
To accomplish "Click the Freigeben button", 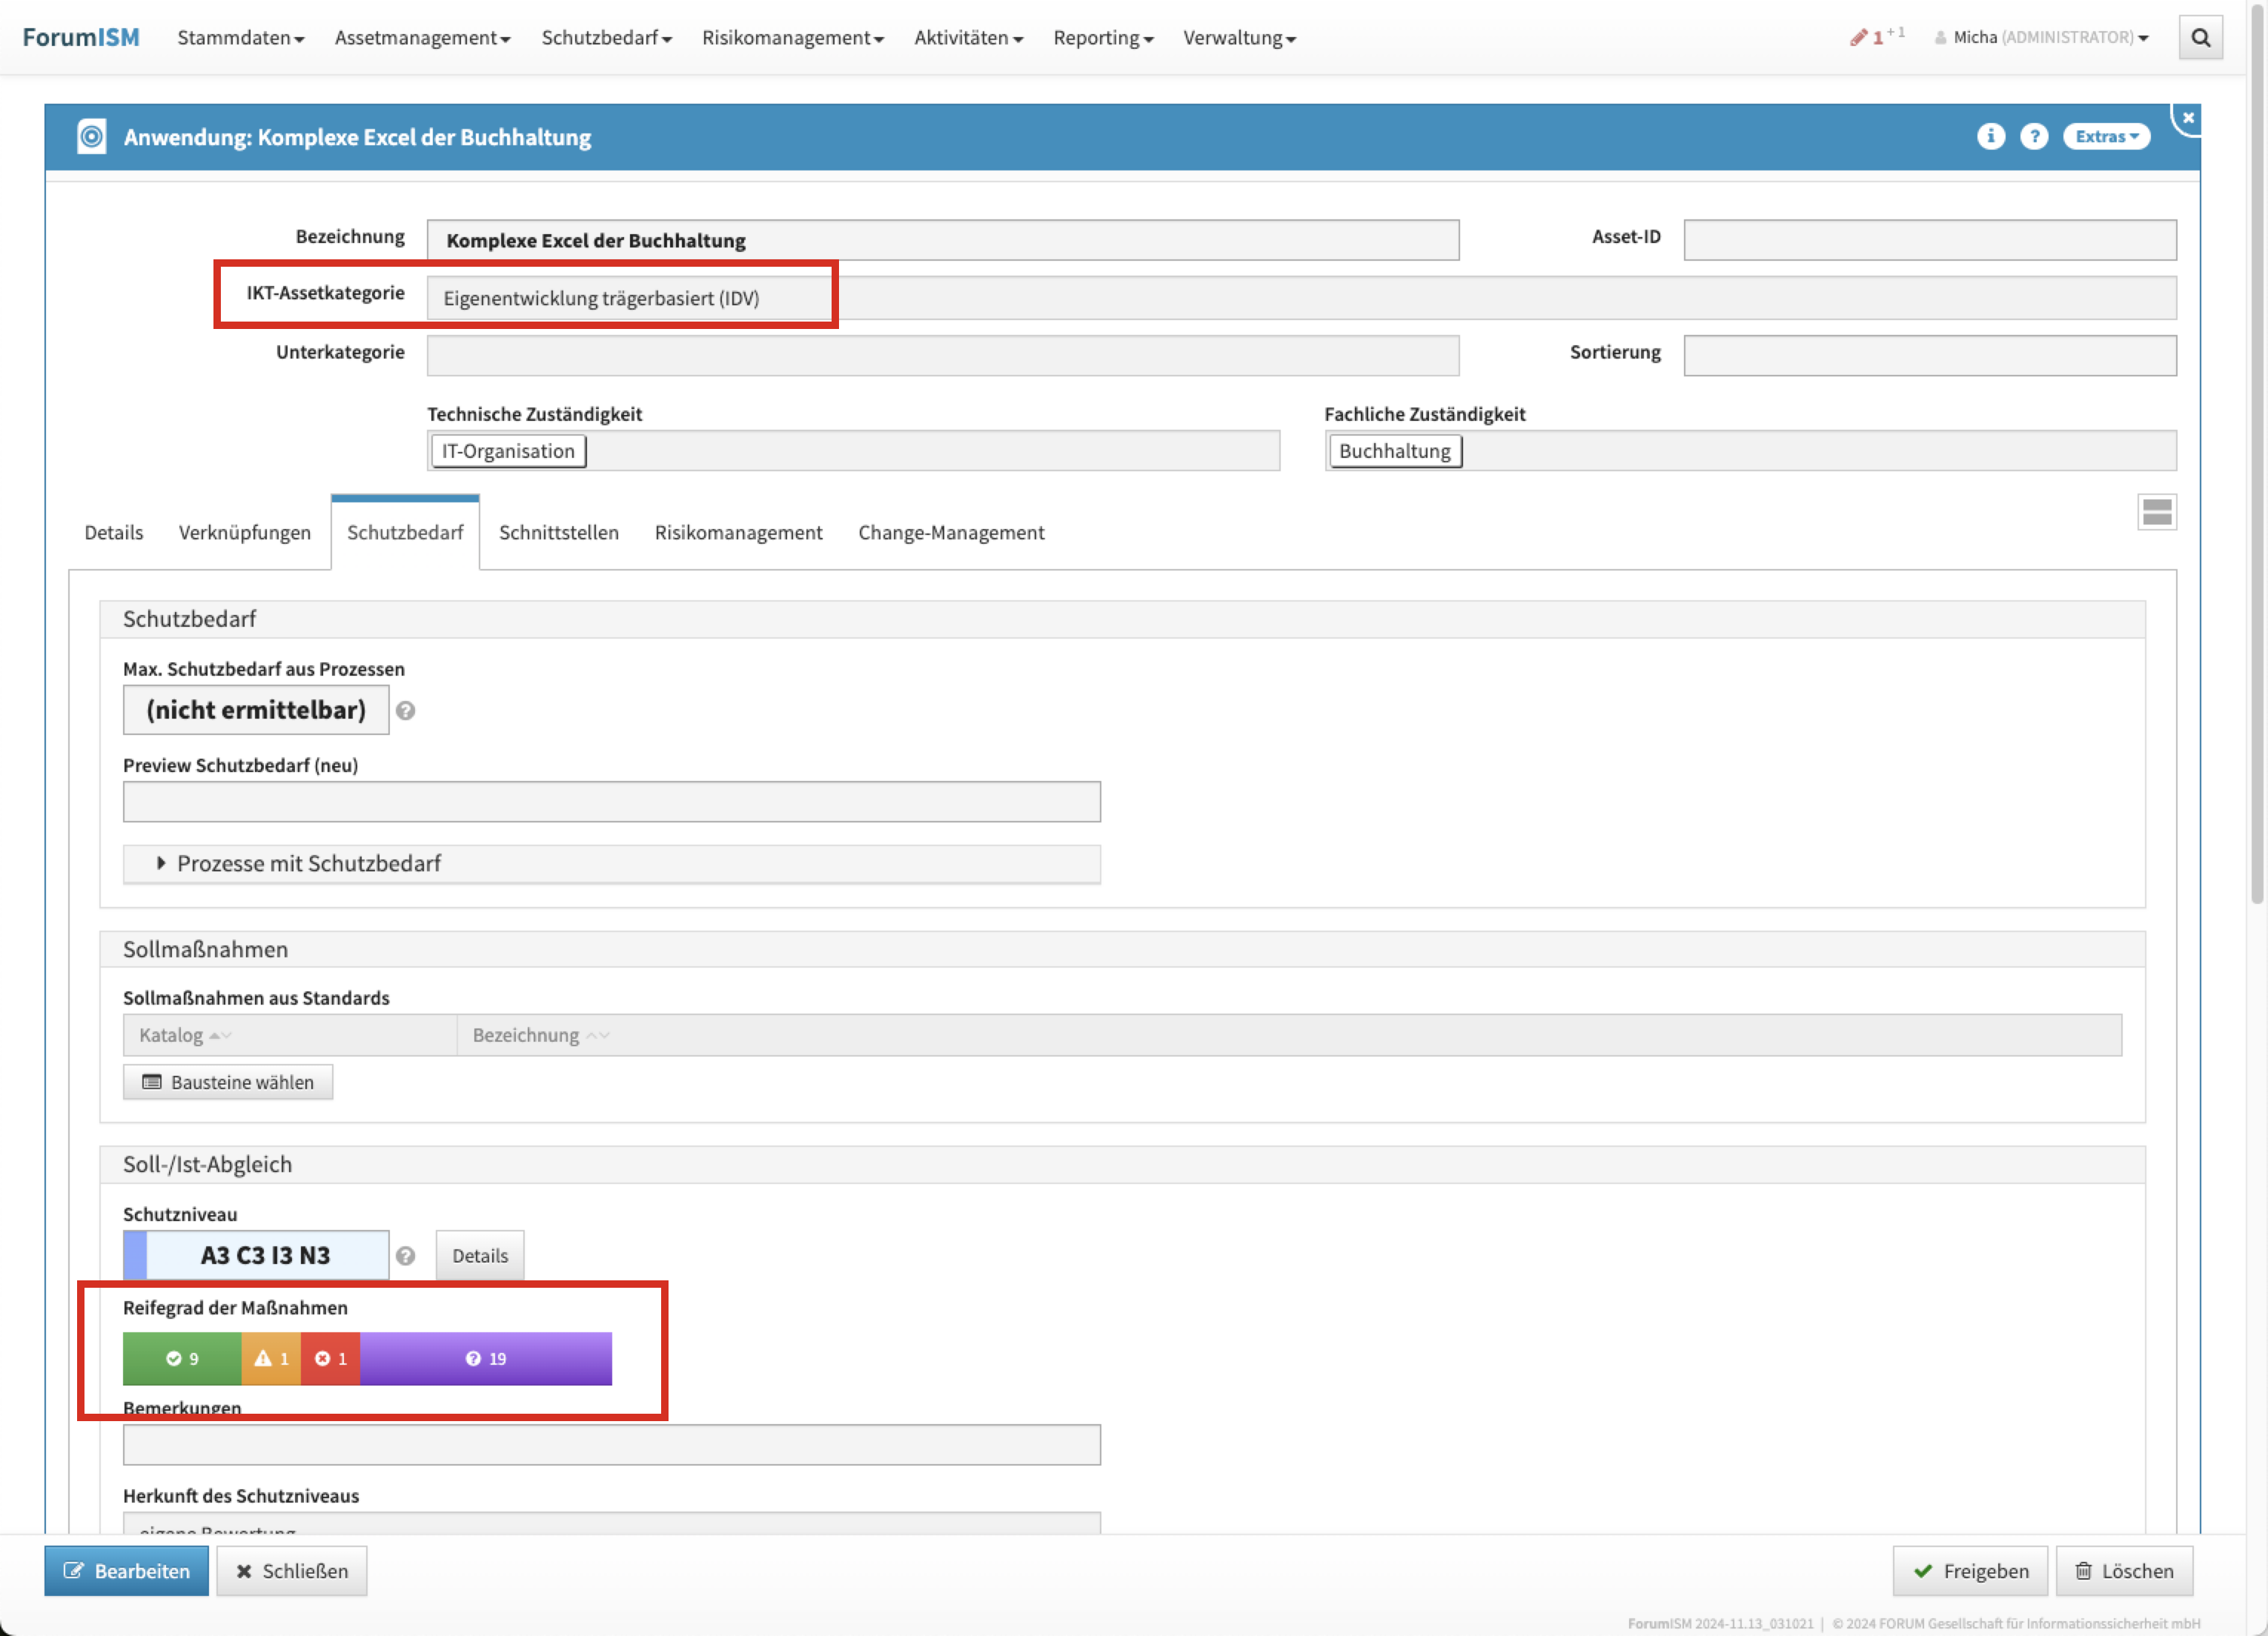I will point(1969,1570).
